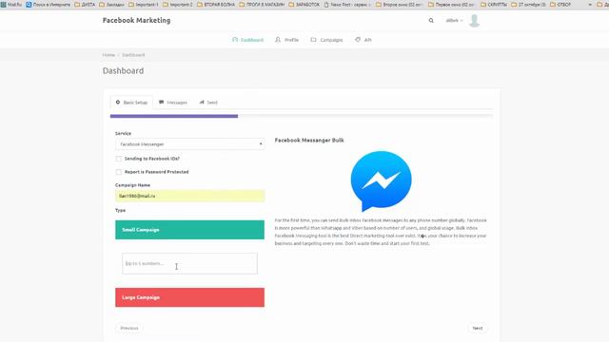Click the Basic Setup gear icon

[118, 103]
